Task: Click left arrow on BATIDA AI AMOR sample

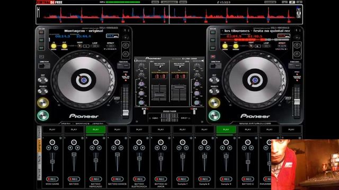Action: point(157,148)
